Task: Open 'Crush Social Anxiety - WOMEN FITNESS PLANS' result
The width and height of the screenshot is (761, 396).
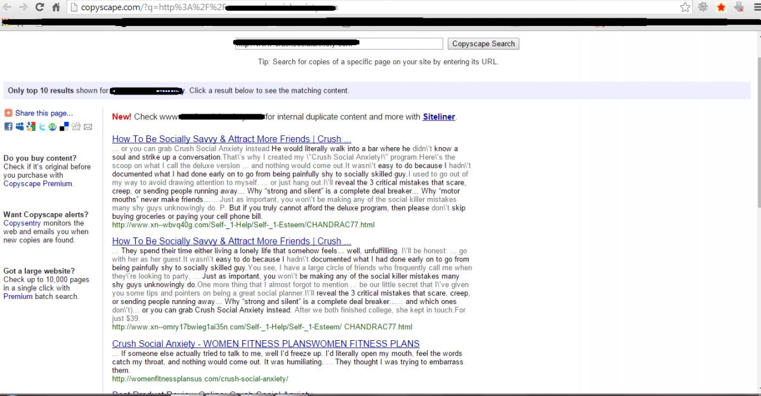Action: [266, 344]
